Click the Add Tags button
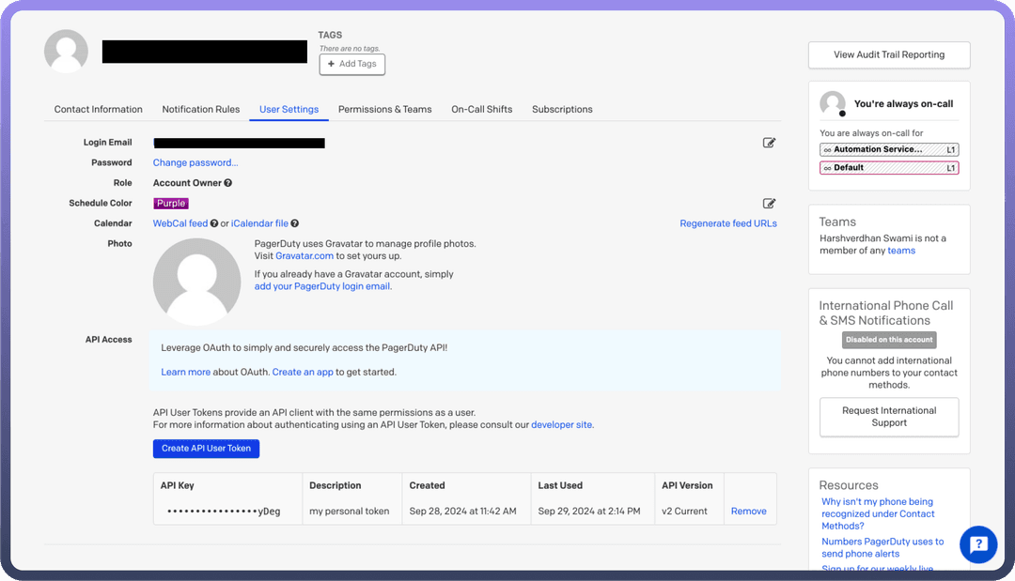The width and height of the screenshot is (1015, 581). [352, 64]
